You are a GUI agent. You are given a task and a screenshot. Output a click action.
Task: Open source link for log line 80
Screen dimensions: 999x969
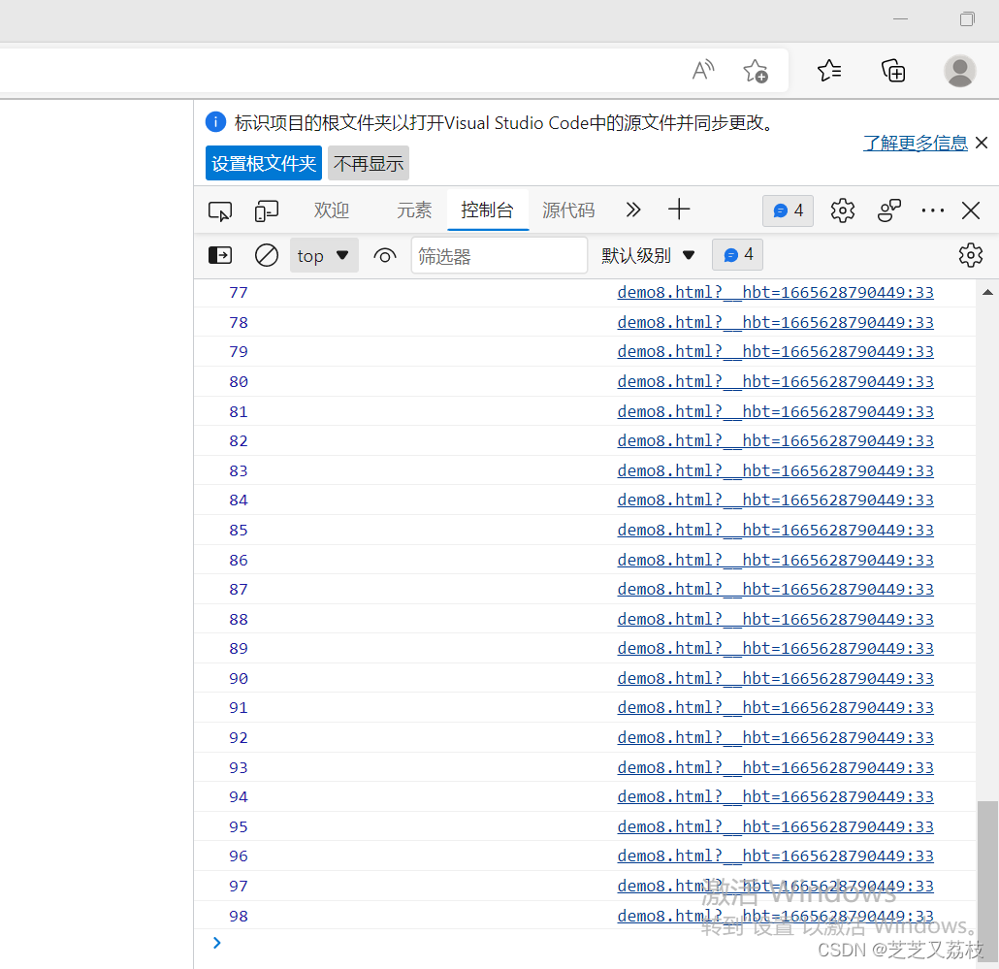tap(775, 381)
